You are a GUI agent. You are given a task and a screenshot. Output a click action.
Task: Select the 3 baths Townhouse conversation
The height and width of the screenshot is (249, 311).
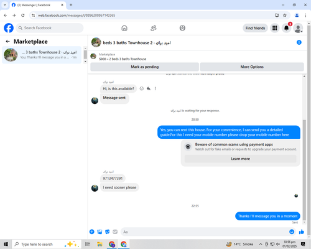[x=42, y=55]
